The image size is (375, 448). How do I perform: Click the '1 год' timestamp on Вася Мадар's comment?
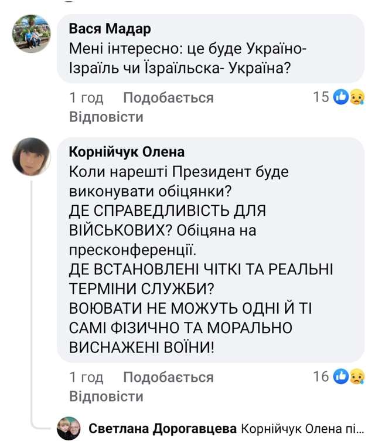[x=86, y=97]
